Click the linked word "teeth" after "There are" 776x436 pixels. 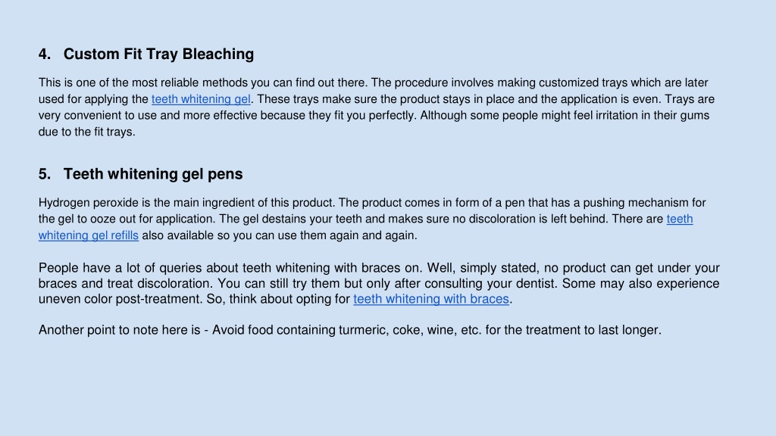pos(680,219)
